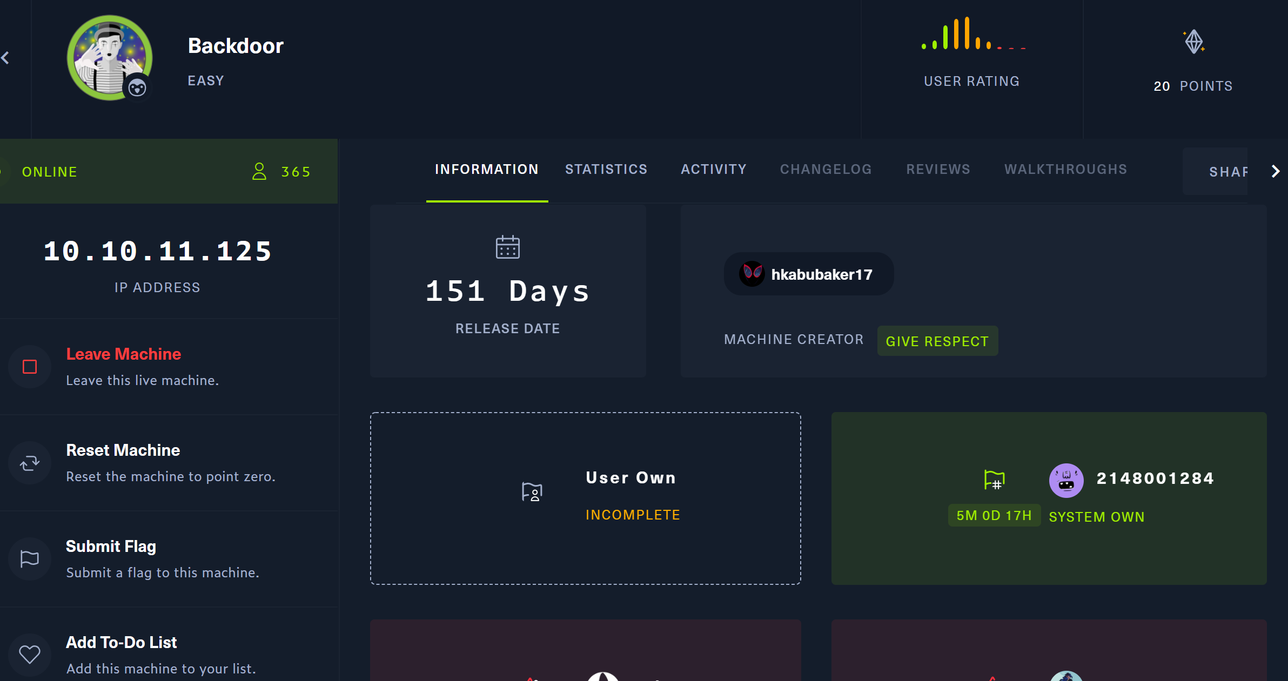Click the points diamond icon

[x=1193, y=42]
